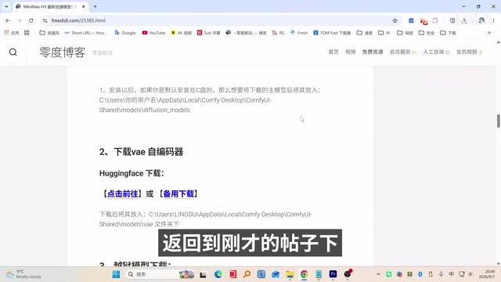The width and height of the screenshot is (501, 282).
Task: Open 视频 in the site navigation
Action: [x=351, y=52]
